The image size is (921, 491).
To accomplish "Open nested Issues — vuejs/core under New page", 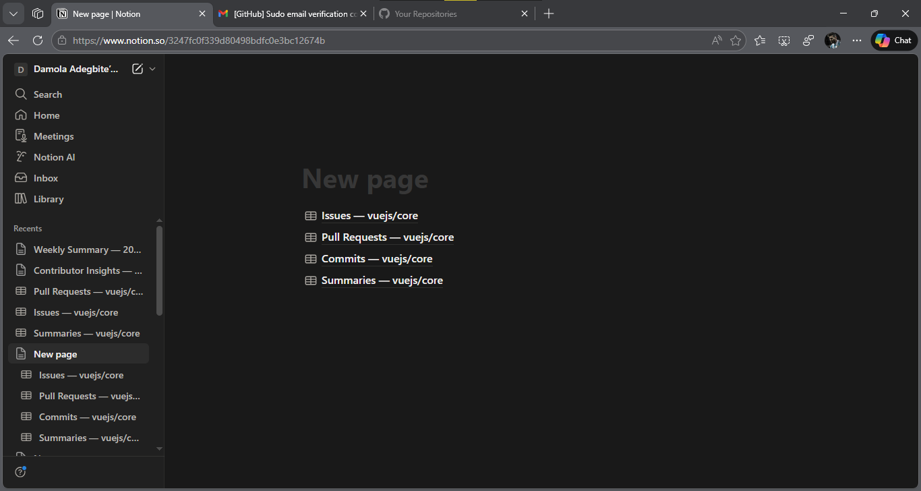I will click(78, 375).
